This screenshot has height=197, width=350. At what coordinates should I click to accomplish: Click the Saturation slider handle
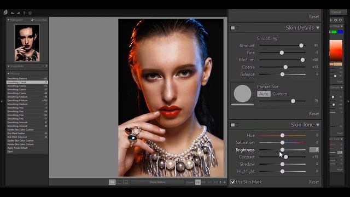(x=282, y=142)
